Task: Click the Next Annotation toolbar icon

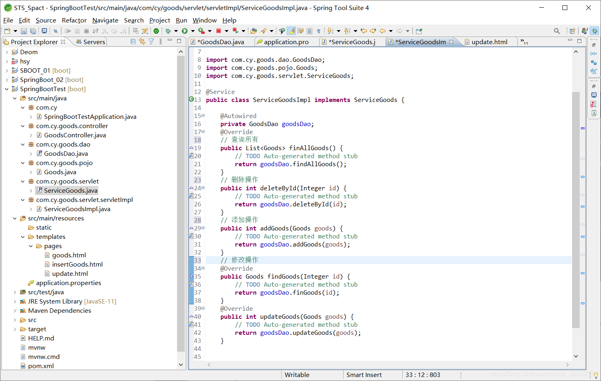Action: click(330, 31)
